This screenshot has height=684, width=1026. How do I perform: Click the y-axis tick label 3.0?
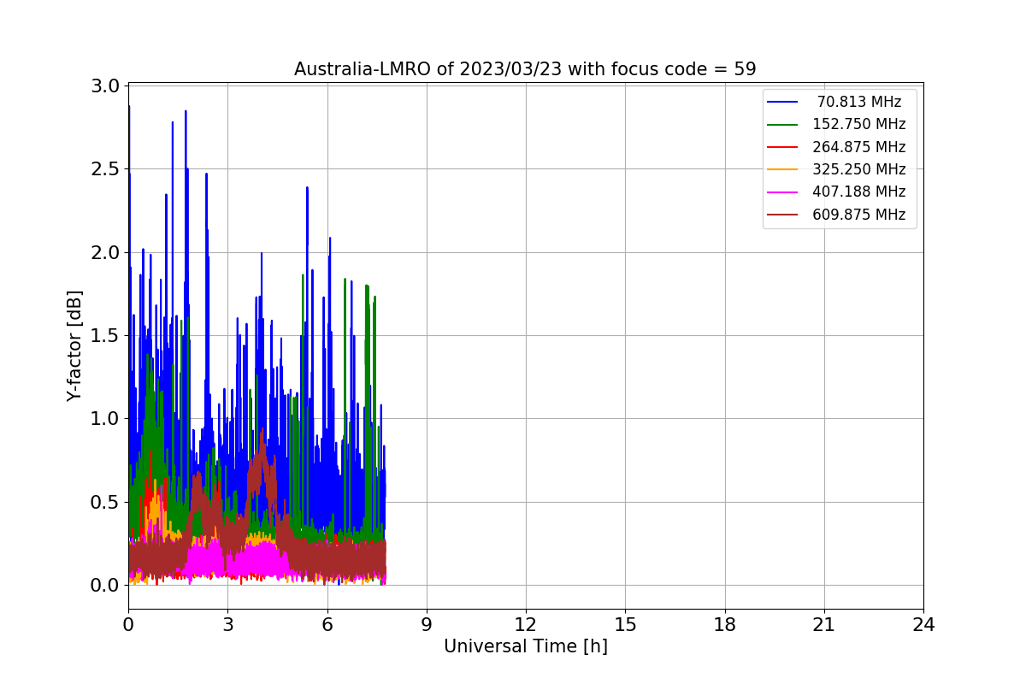(105, 86)
